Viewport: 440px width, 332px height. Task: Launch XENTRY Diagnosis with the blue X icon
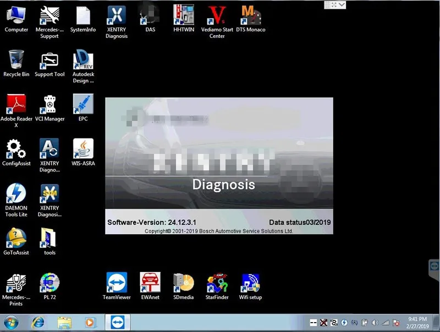[117, 23]
